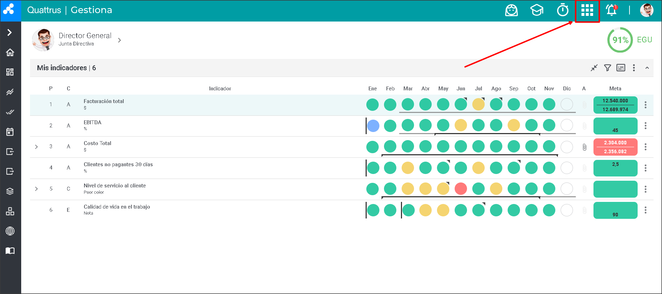Open the calendar icon in sidebar
The width and height of the screenshot is (662, 294).
click(x=10, y=132)
